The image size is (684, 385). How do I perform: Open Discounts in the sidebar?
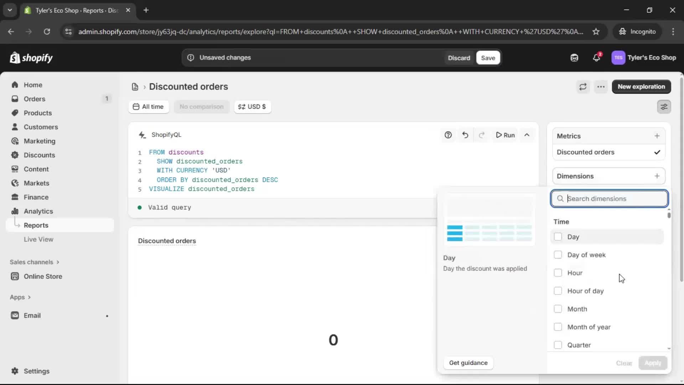click(x=39, y=155)
